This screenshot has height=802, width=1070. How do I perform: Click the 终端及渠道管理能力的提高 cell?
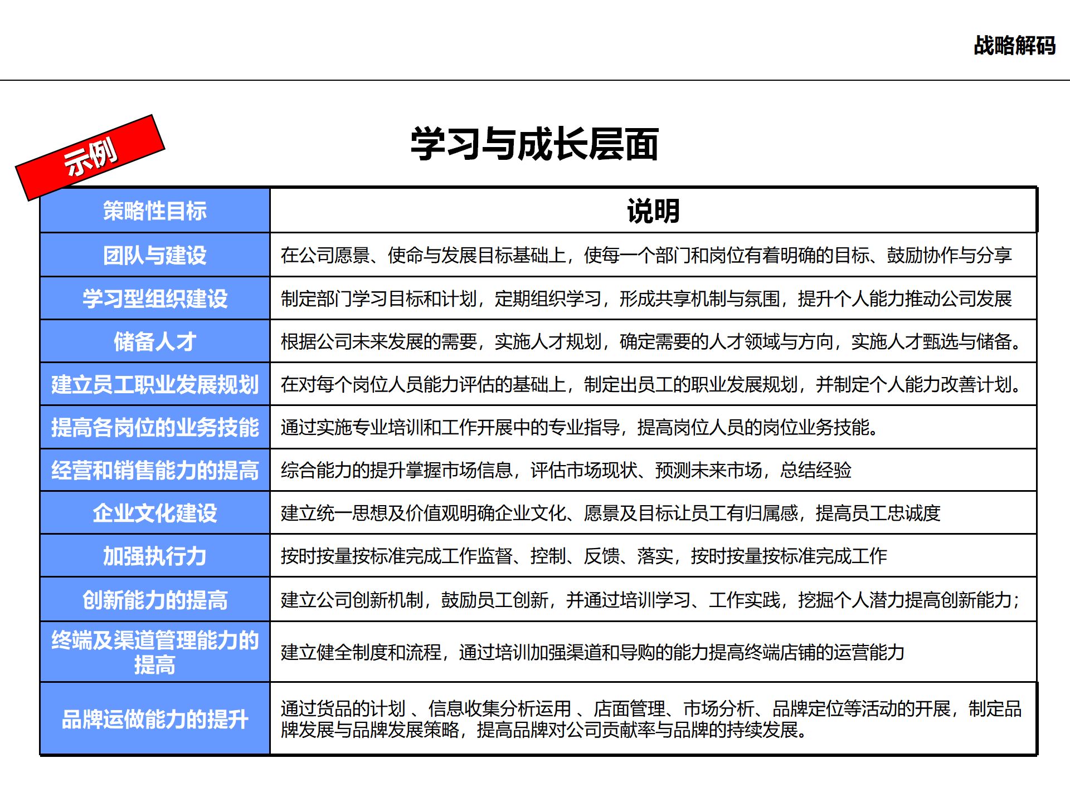(155, 652)
